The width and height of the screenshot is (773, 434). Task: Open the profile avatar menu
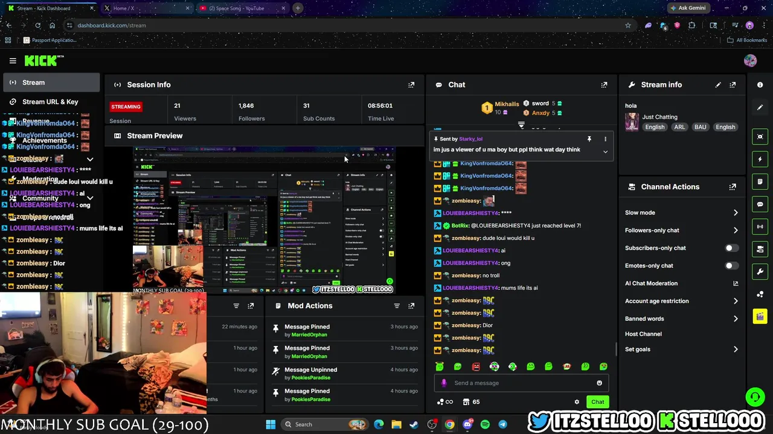pyautogui.click(x=750, y=60)
